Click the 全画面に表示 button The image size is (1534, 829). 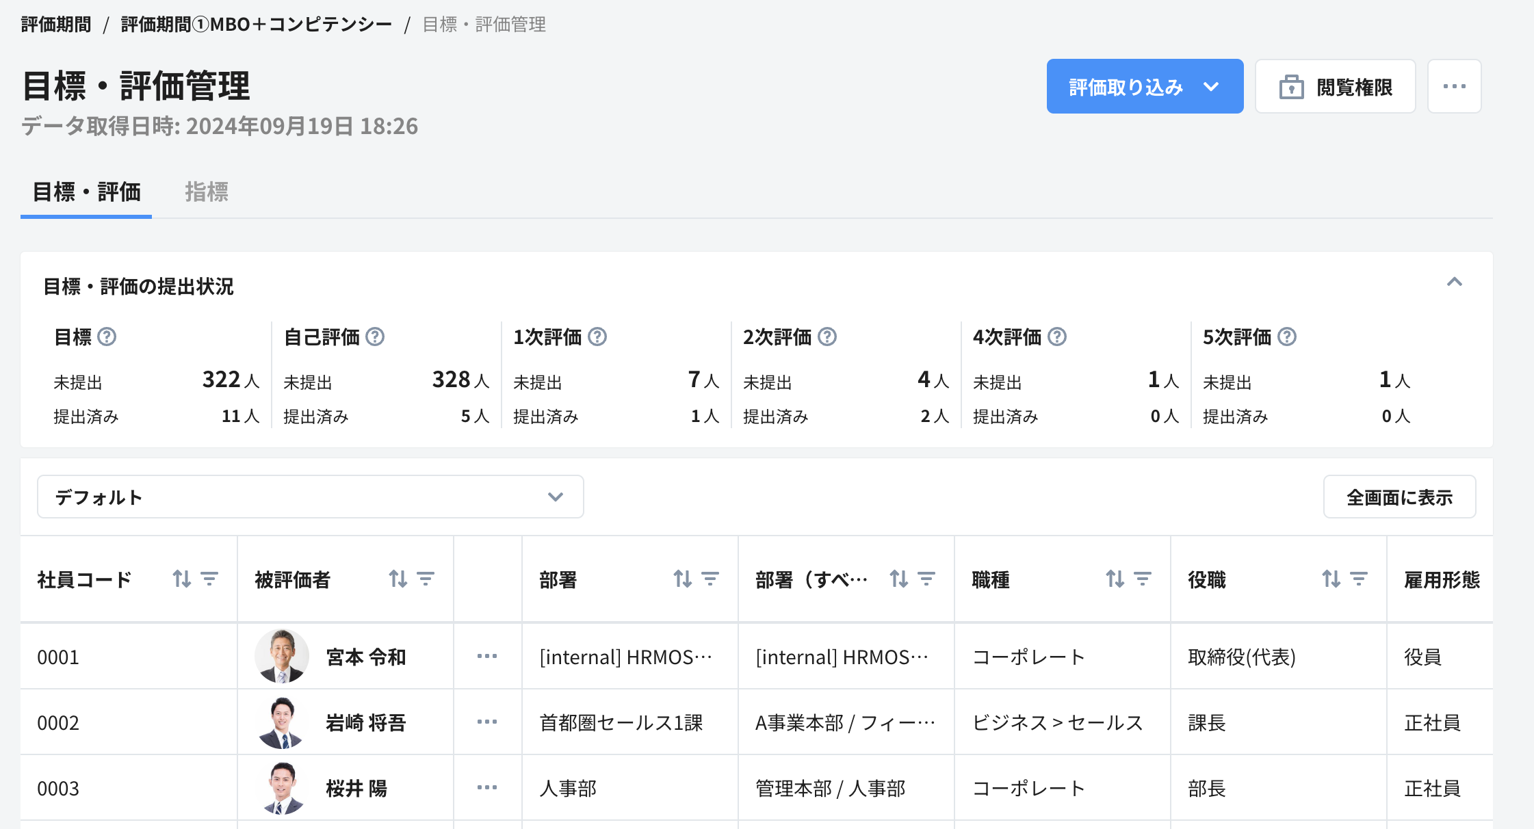[x=1399, y=497]
